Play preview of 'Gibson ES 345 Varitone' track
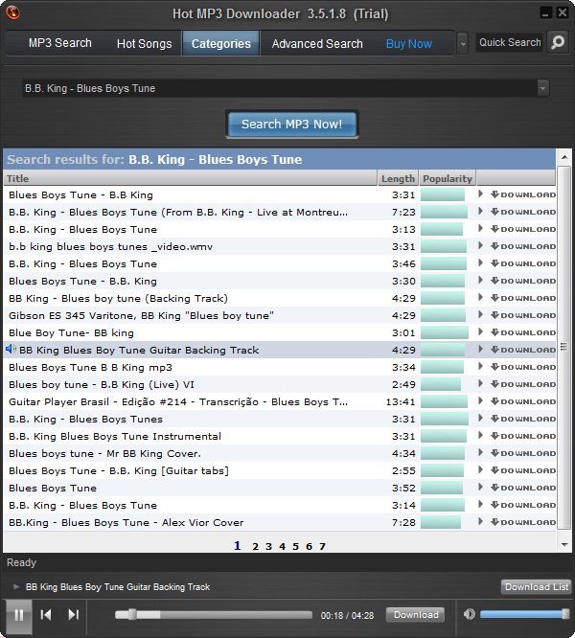This screenshot has height=638, width=575. click(x=480, y=314)
